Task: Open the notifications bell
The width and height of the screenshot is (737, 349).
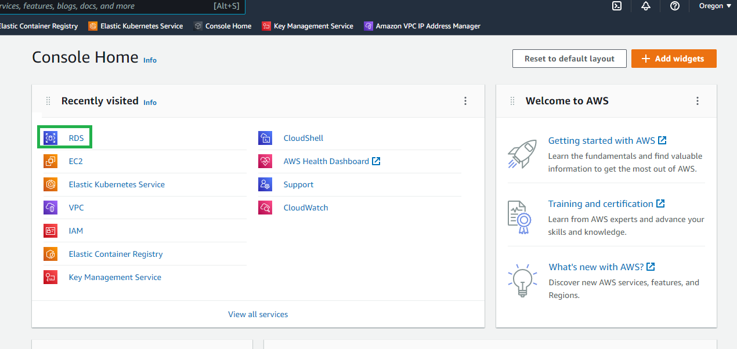Action: click(x=646, y=6)
